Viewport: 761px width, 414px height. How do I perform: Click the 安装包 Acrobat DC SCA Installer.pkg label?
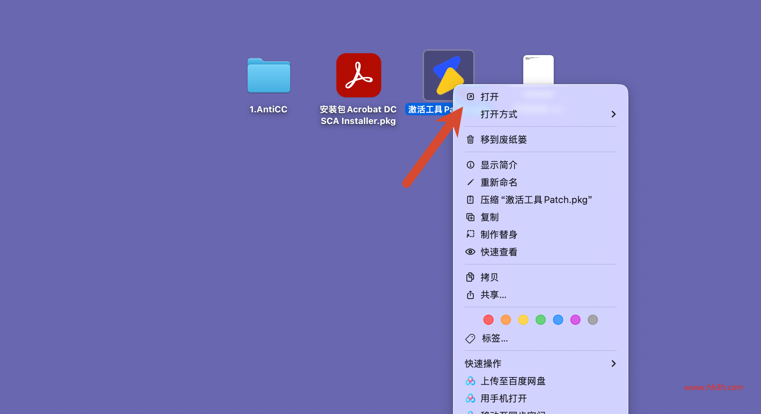coord(358,115)
